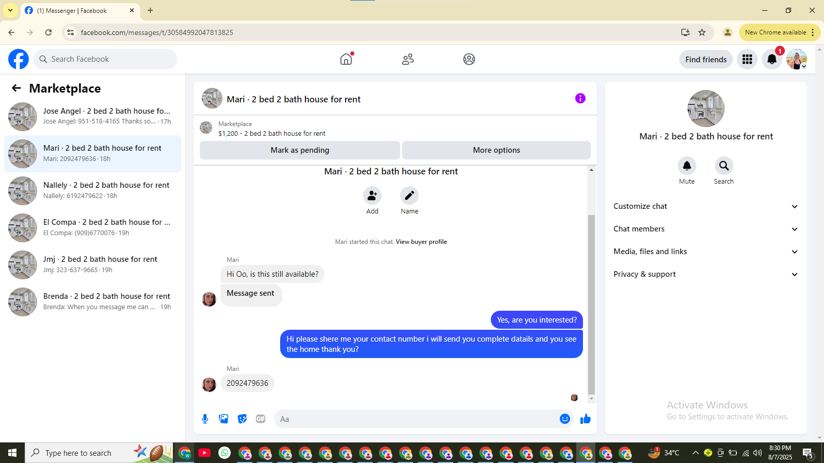The width and height of the screenshot is (824, 463).
Task: Open the Windows action center notifications
Action: (808, 453)
